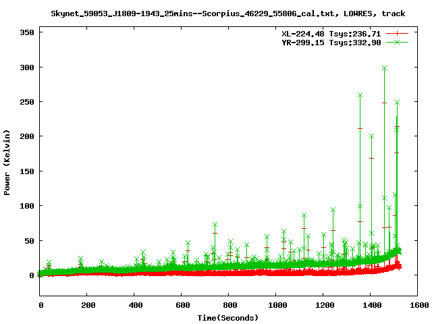
Task: Click the plot title text starting 'Skynet_59053'
Action: click(228, 13)
